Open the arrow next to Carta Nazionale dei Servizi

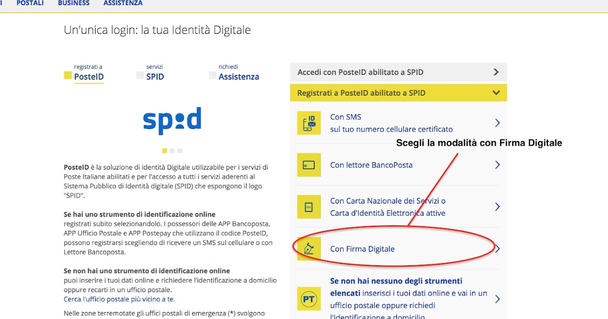(x=498, y=207)
